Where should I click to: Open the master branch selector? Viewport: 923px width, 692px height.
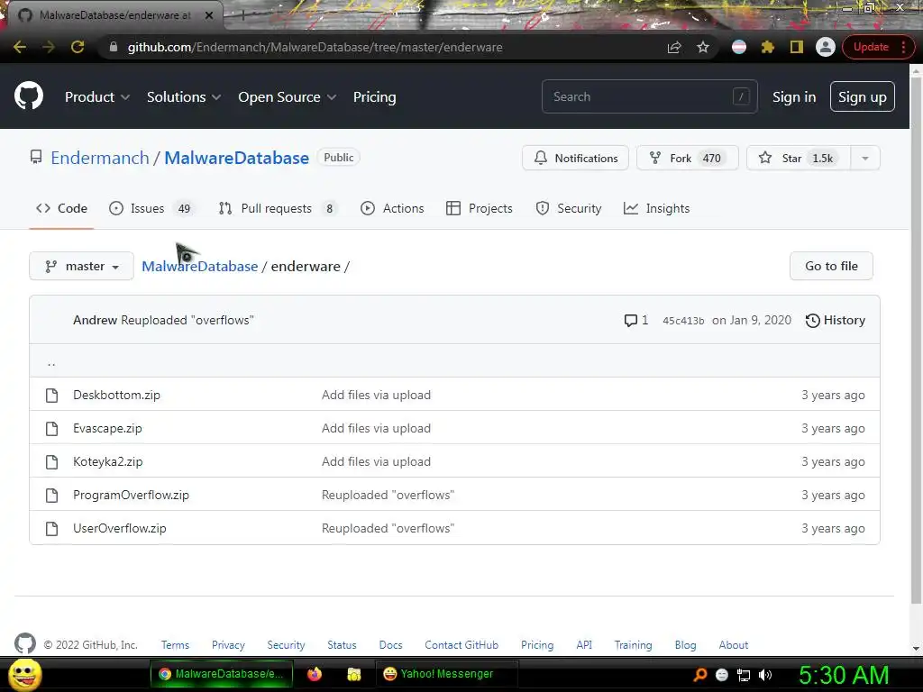(81, 267)
